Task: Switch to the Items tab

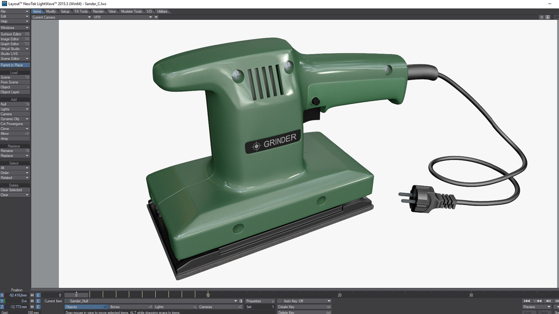Action: [x=37, y=11]
